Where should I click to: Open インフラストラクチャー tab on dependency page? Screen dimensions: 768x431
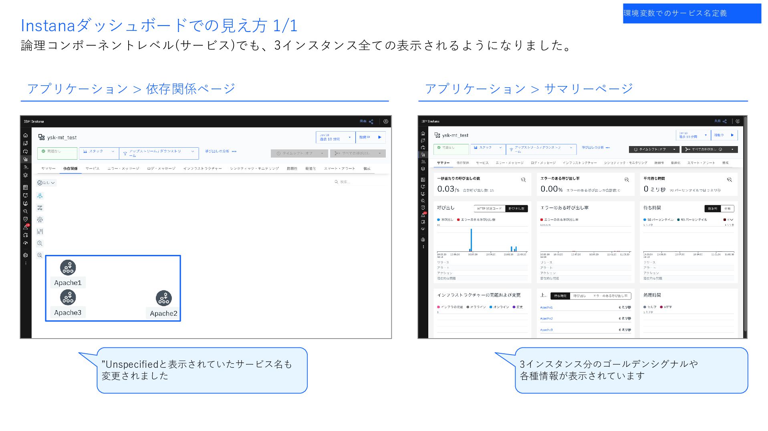pyautogui.click(x=202, y=168)
